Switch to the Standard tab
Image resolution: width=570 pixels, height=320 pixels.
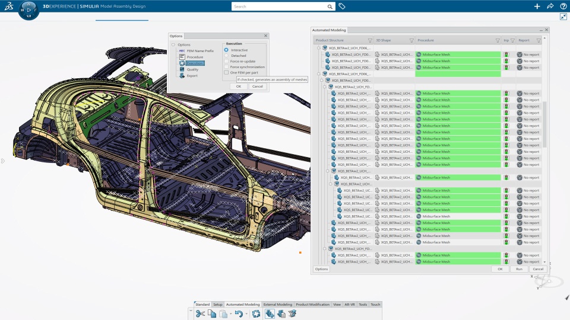point(202,305)
